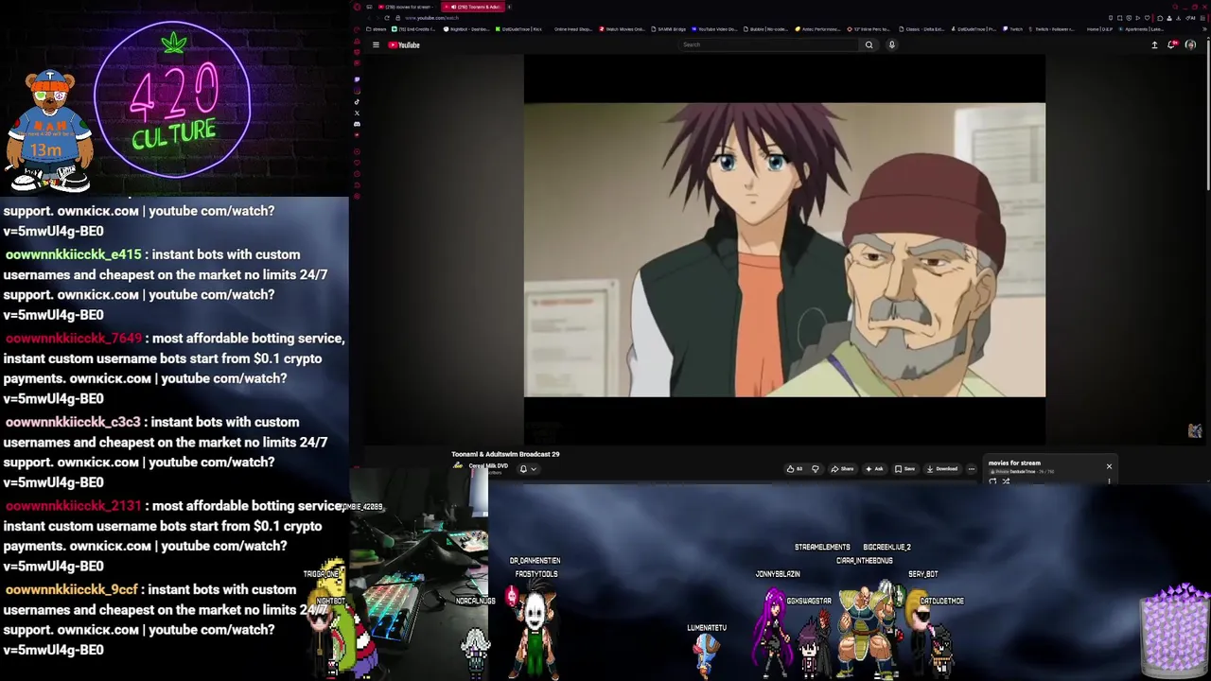The image size is (1211, 681).
Task: Open a new browser tab with plus
Action: [x=509, y=7]
